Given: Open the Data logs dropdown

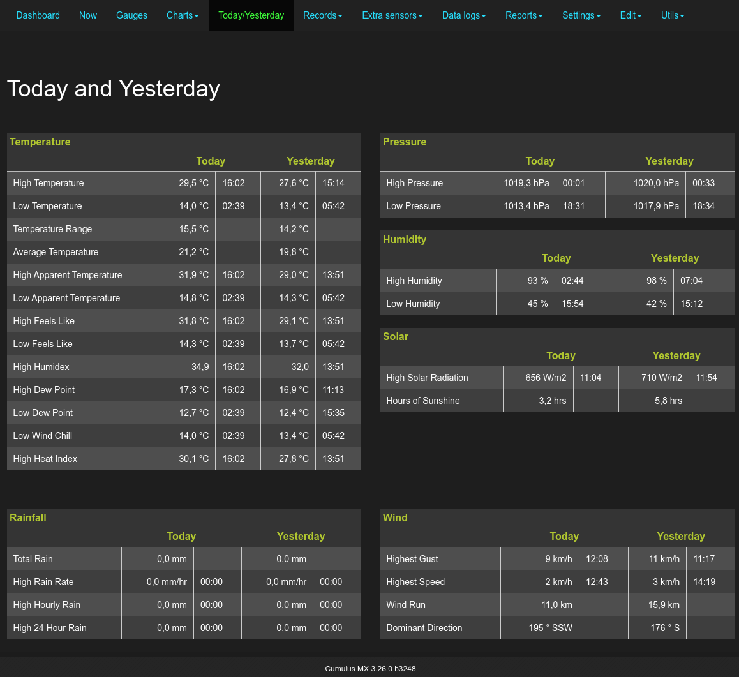Looking at the screenshot, I should tap(464, 15).
